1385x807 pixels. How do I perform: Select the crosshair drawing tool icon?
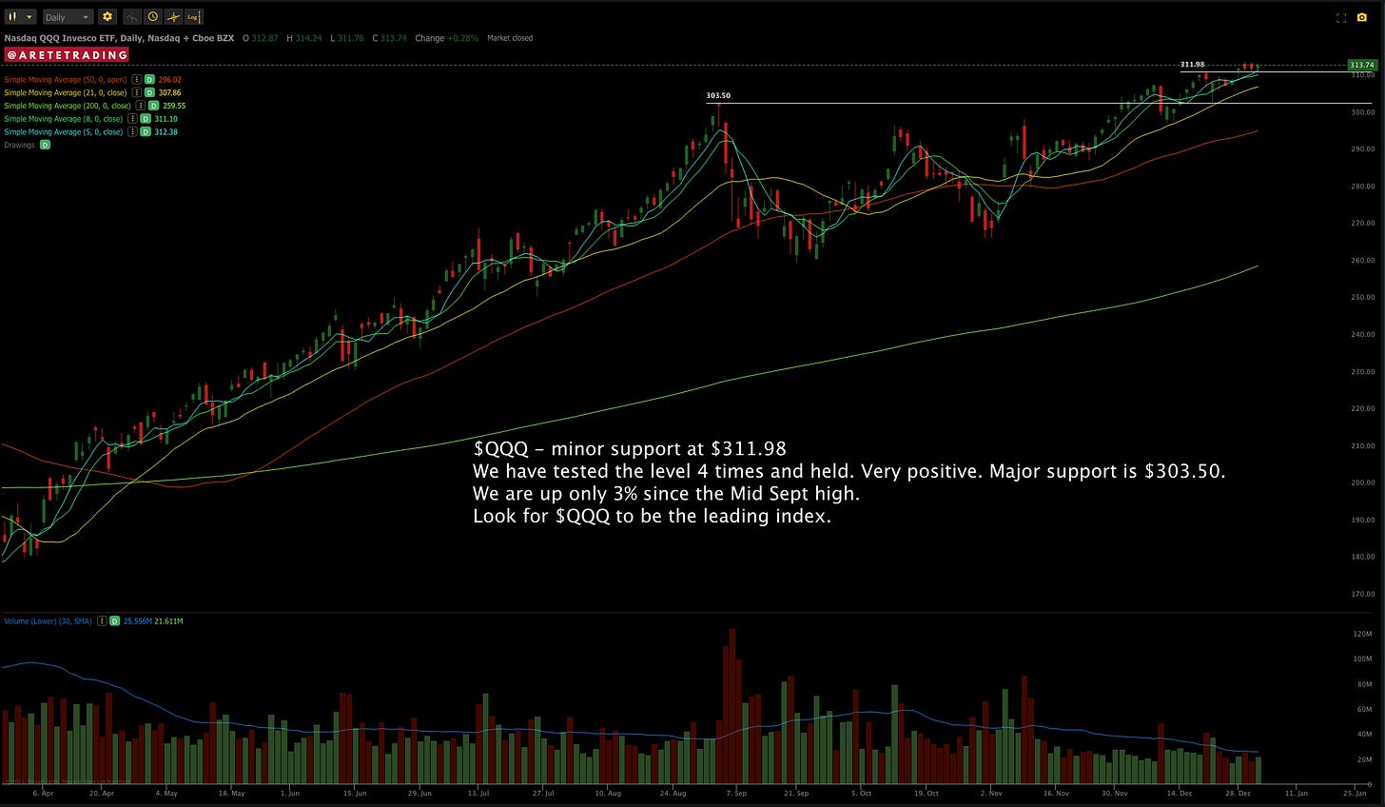click(x=173, y=17)
